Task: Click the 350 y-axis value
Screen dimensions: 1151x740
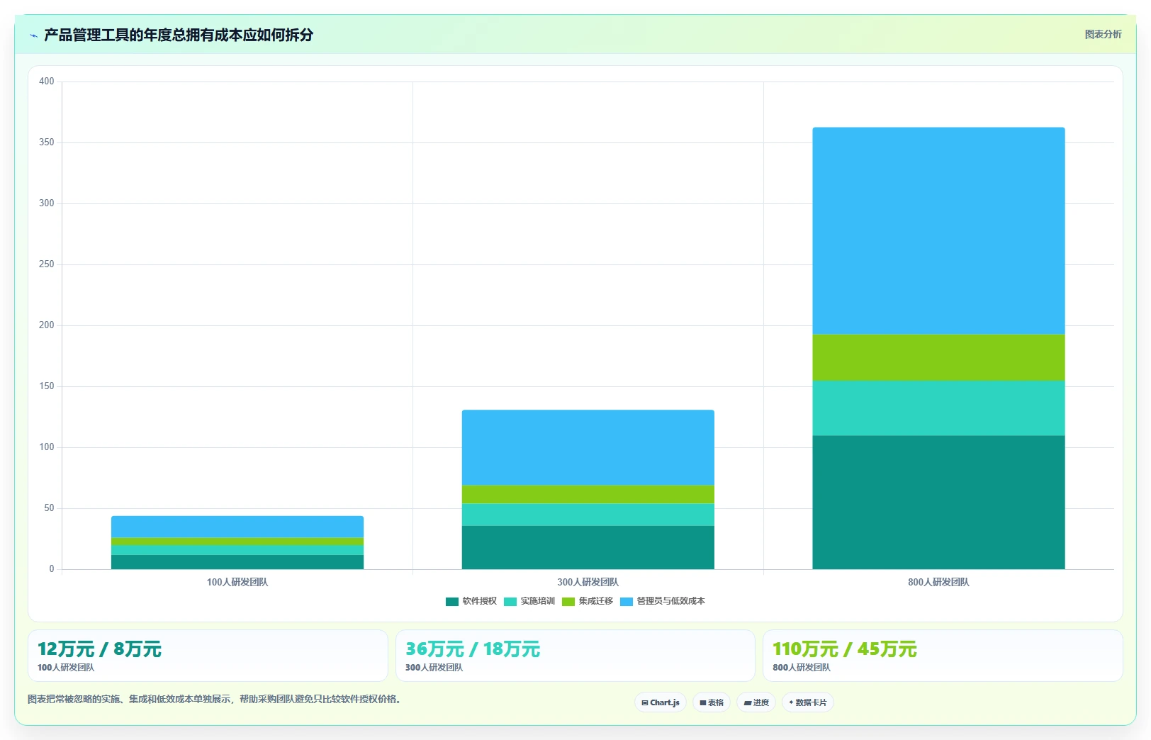Action: pos(47,142)
